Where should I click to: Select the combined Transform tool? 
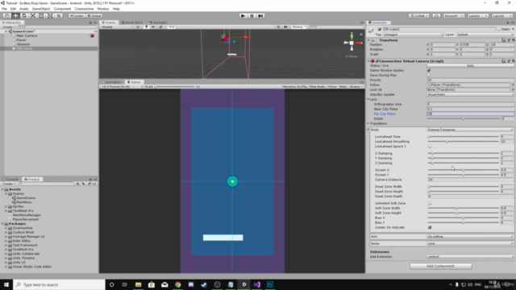pyautogui.click(x=50, y=16)
